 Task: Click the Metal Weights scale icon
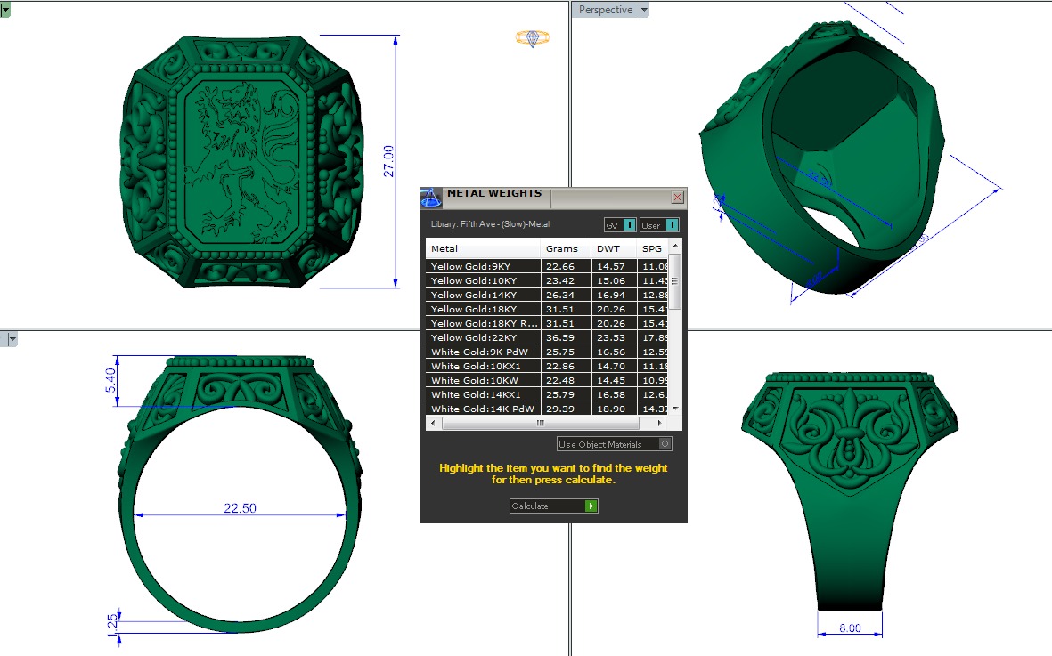point(431,197)
